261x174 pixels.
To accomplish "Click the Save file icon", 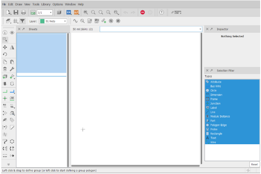I will [x=16, y=12].
